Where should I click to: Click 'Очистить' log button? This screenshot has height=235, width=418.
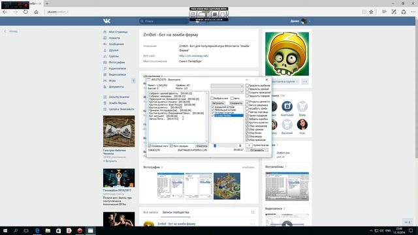[x=202, y=146]
